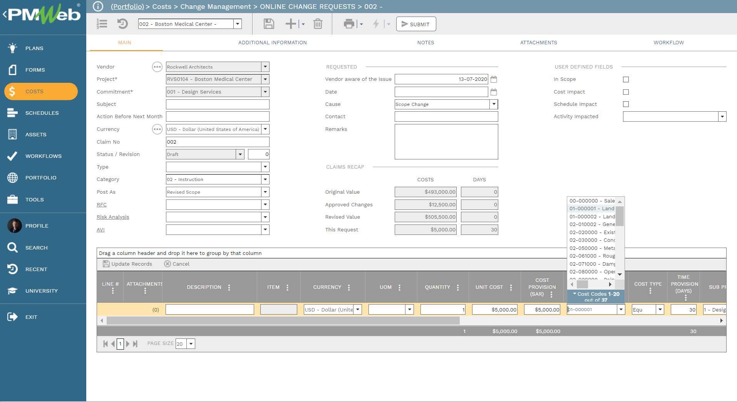Open Tools briefcase in the sidebar
This screenshot has width=737, height=402.
point(34,199)
